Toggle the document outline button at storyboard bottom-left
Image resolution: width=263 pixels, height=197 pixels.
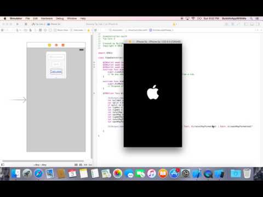[3, 165]
